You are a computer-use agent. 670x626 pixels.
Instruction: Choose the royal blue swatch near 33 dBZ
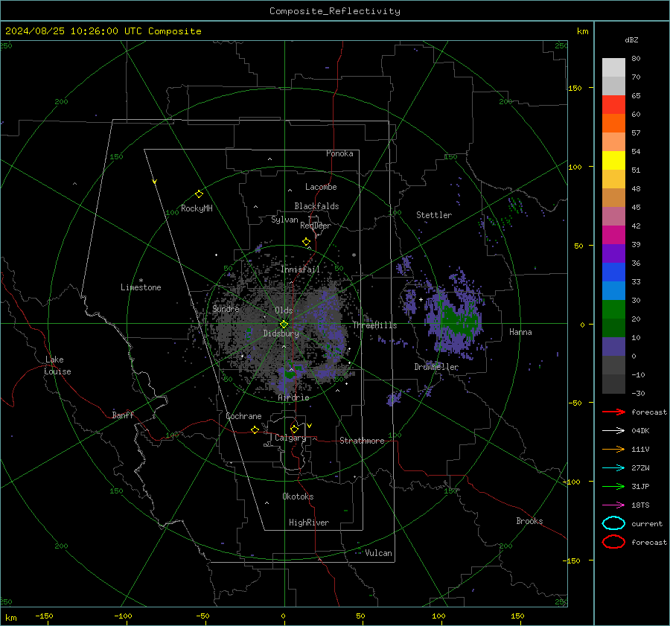coord(613,272)
